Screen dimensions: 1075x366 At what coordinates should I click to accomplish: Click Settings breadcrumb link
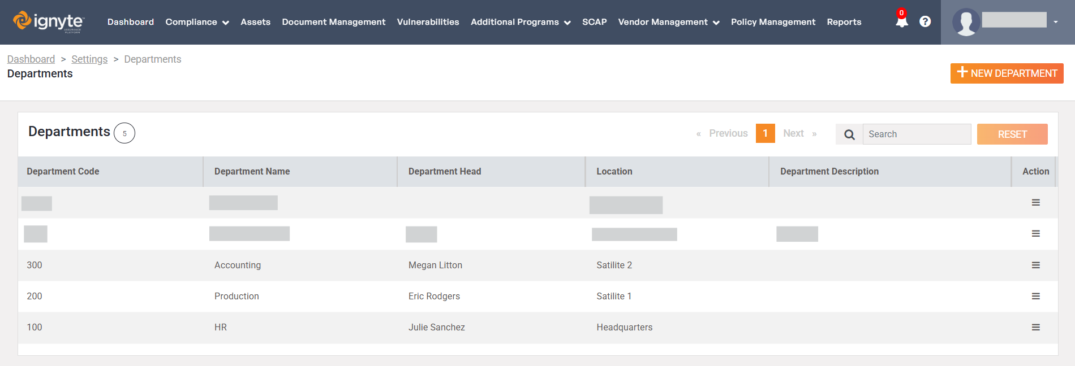(x=89, y=59)
